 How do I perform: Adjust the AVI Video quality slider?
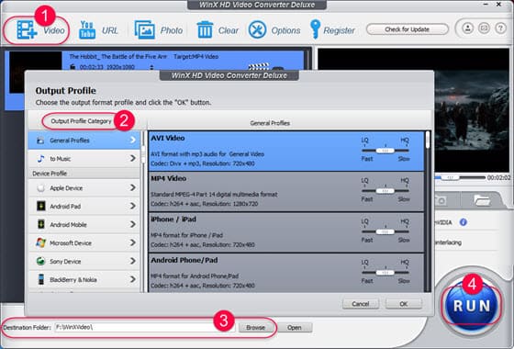(385, 151)
